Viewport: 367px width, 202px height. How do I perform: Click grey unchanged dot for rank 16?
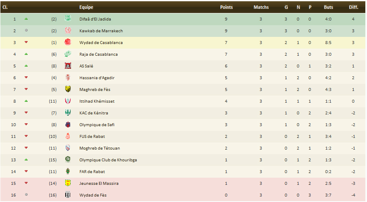[x=26, y=195]
